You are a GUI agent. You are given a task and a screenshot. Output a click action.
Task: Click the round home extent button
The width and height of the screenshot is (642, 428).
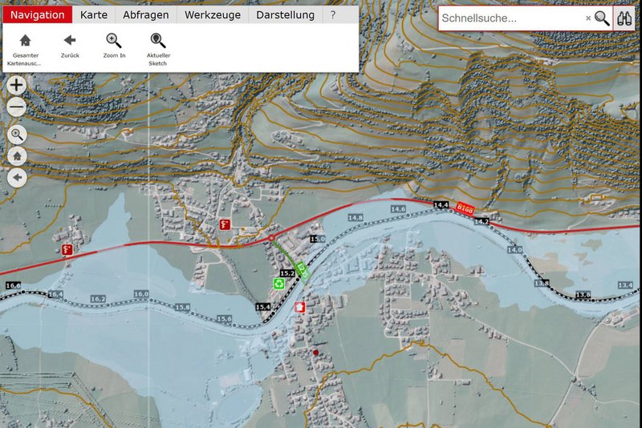tap(17, 155)
